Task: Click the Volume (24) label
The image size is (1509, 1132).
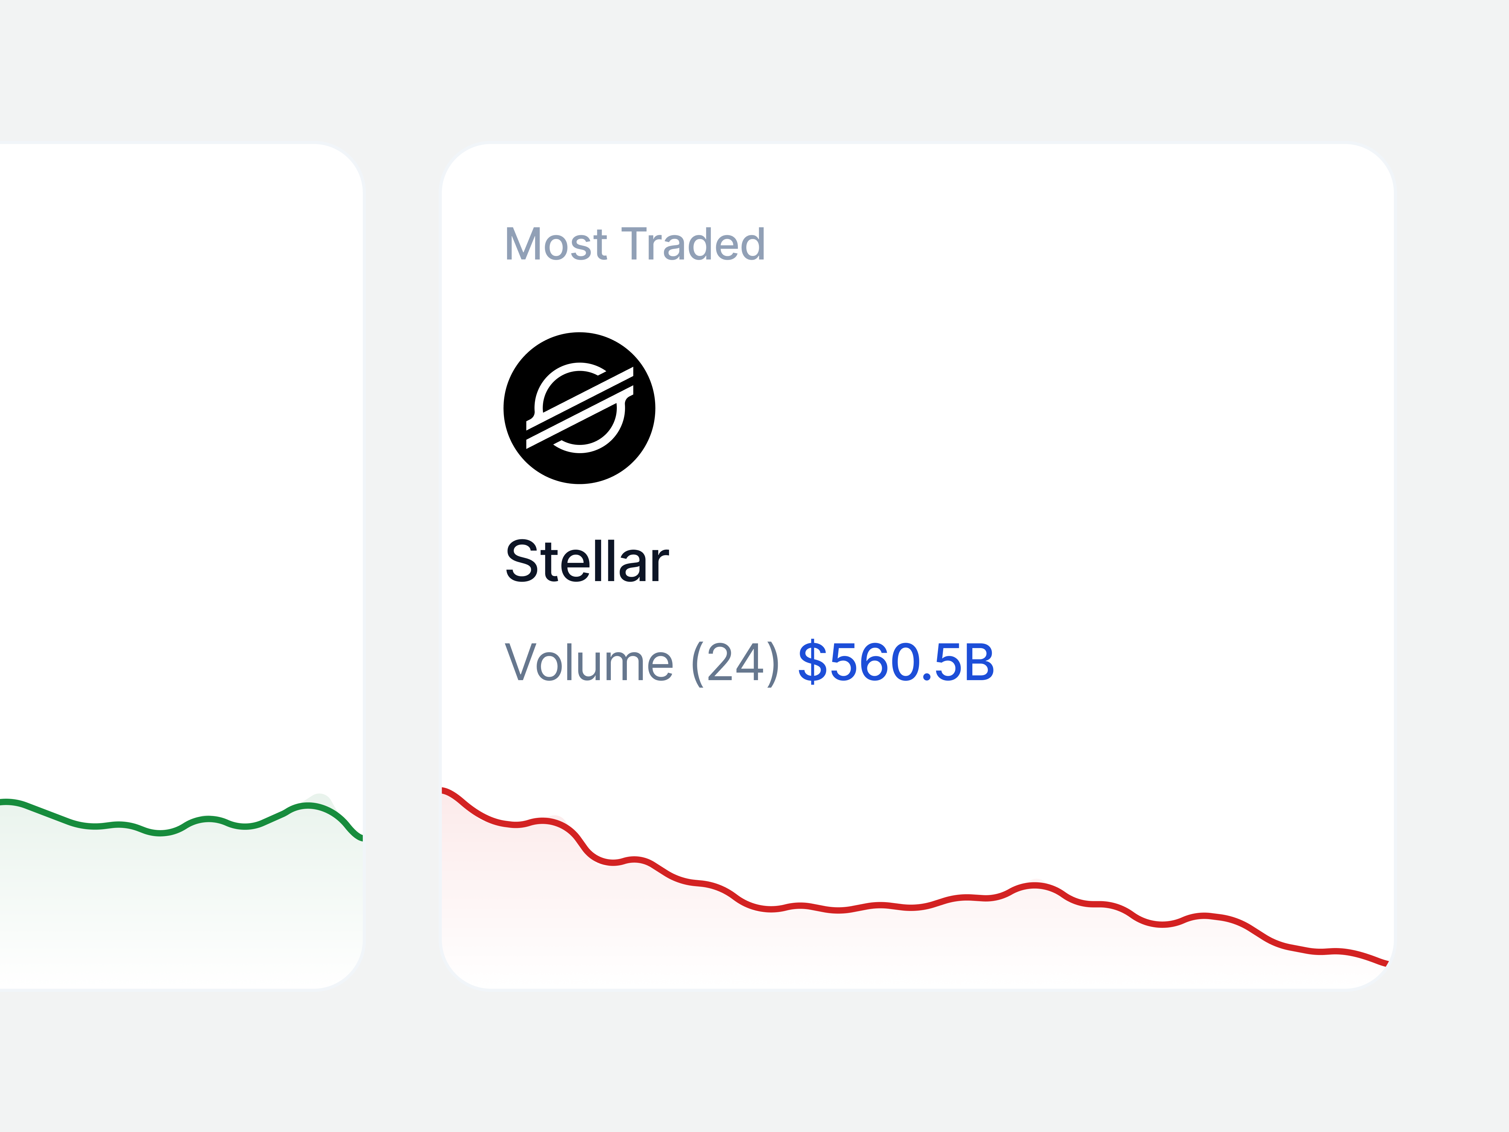Action: pyautogui.click(x=641, y=663)
